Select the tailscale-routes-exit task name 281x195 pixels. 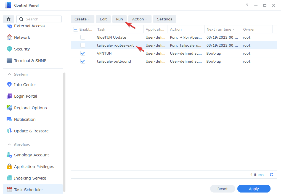tap(115, 45)
